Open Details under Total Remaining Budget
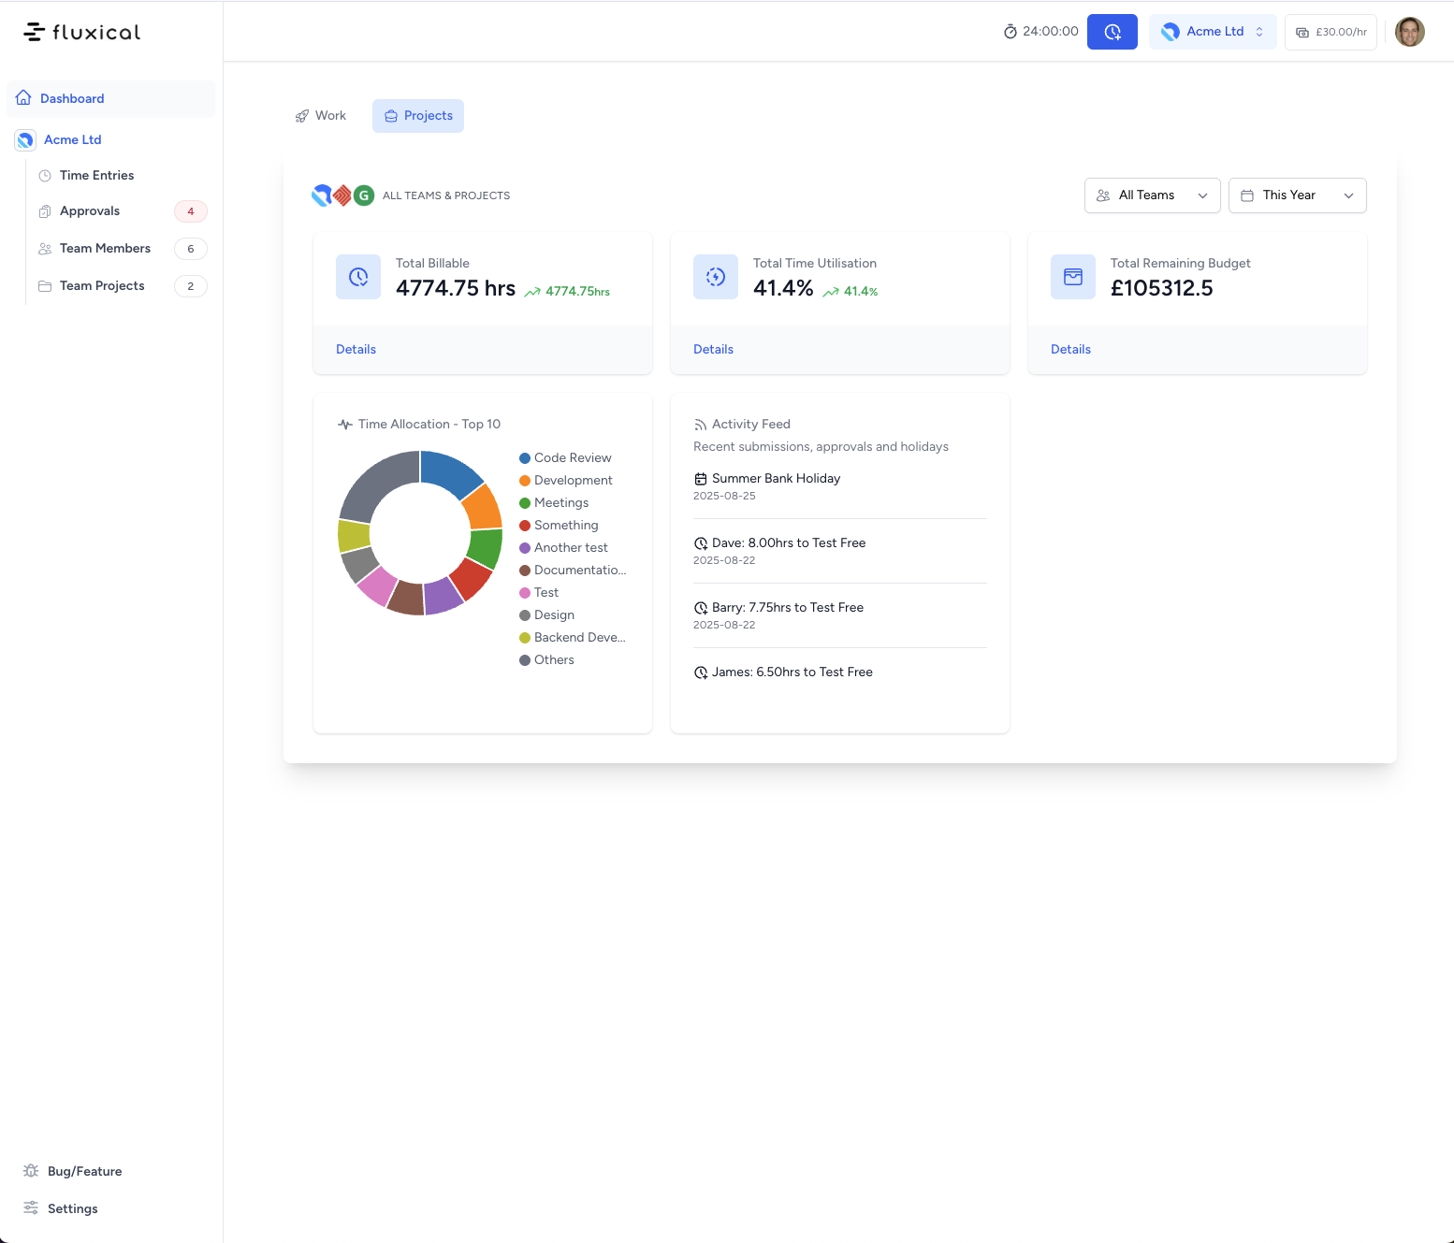The image size is (1454, 1243). coord(1070,349)
